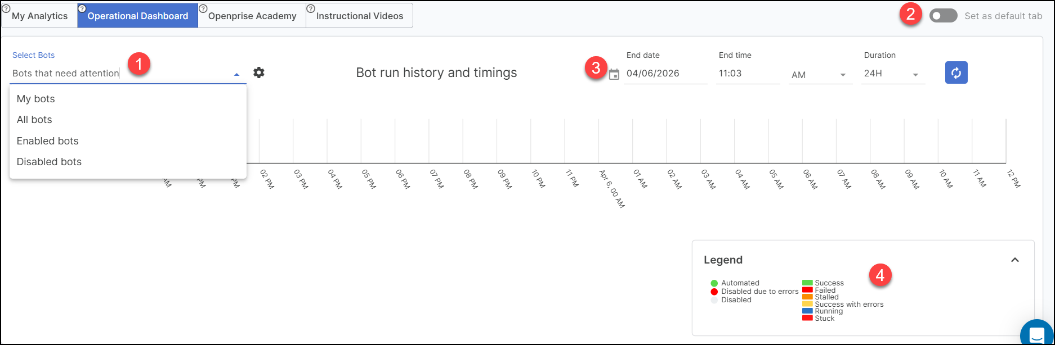Choose Disabled bots option
The height and width of the screenshot is (345, 1055).
[x=128, y=162]
